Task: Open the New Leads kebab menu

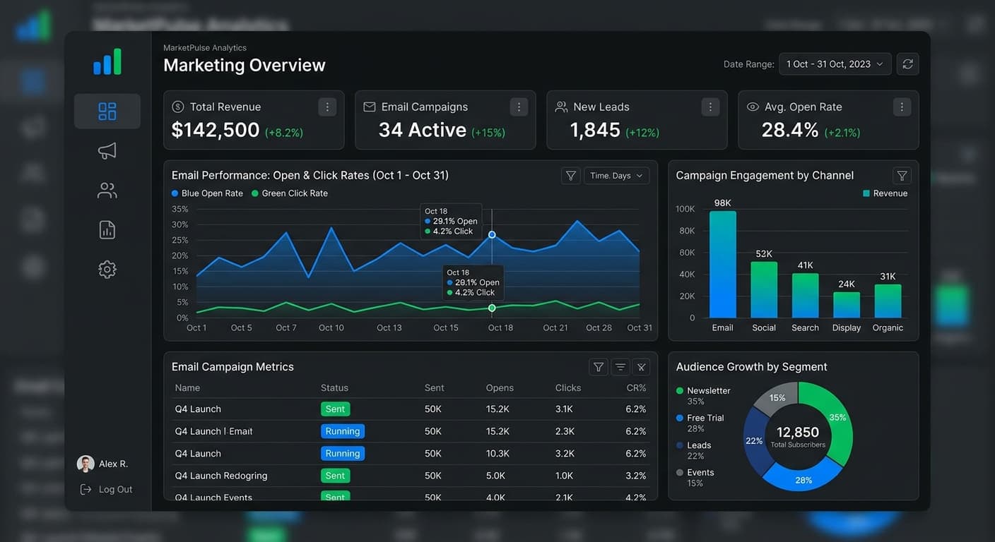Action: 710,106
